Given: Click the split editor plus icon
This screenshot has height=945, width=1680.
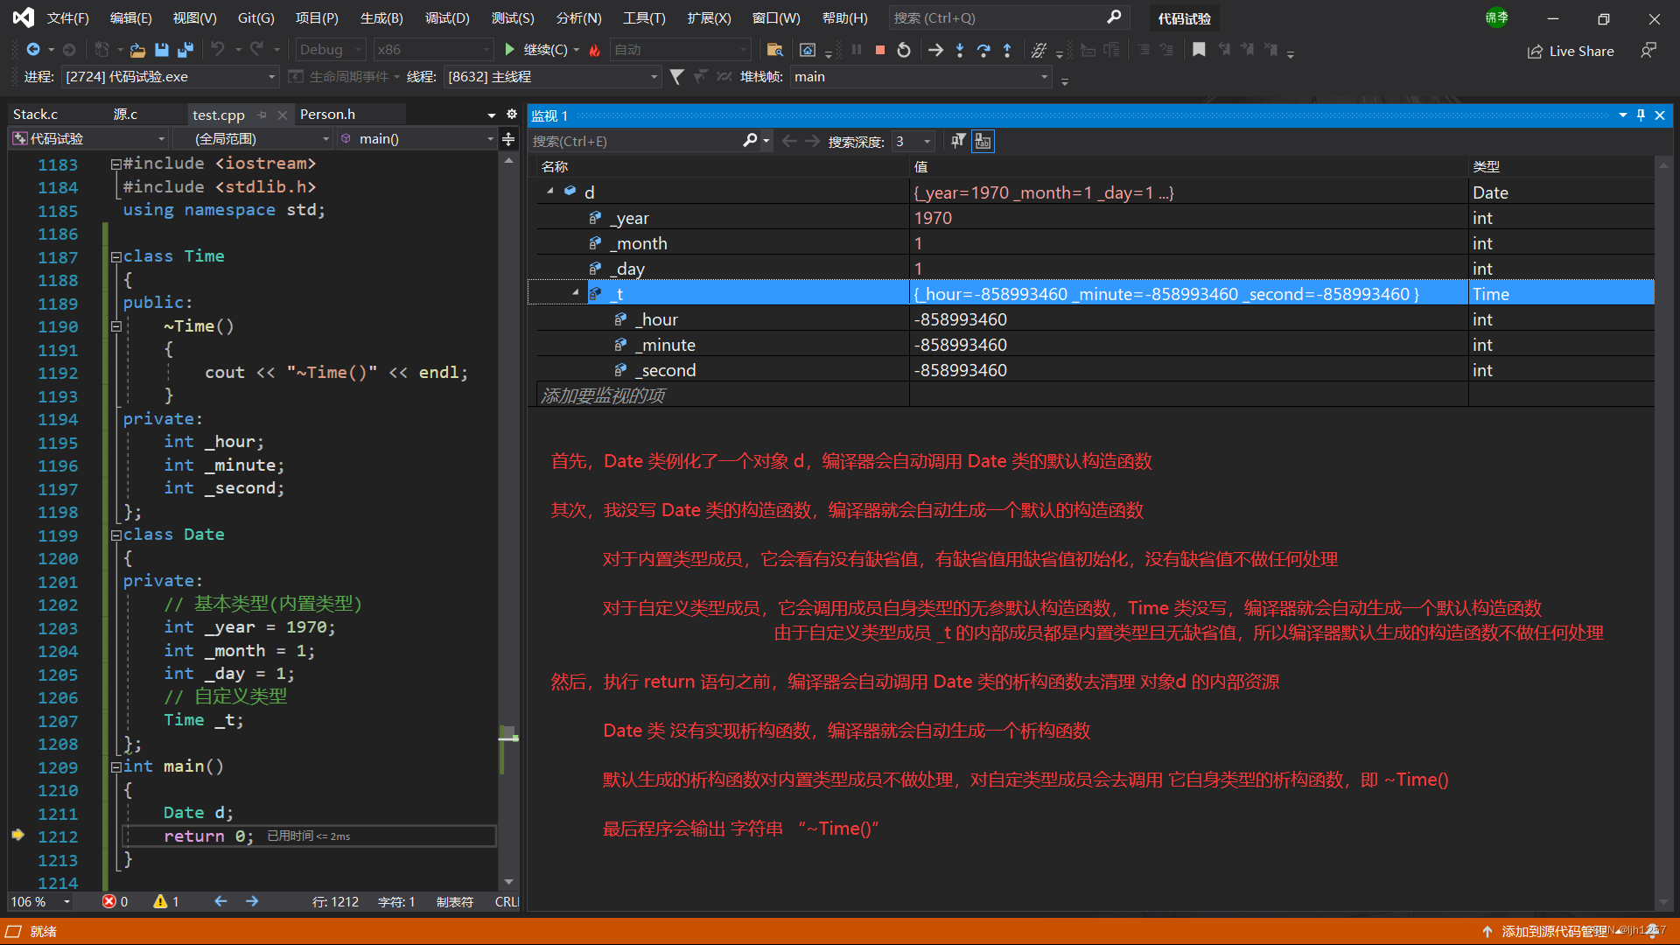Looking at the screenshot, I should 508,139.
